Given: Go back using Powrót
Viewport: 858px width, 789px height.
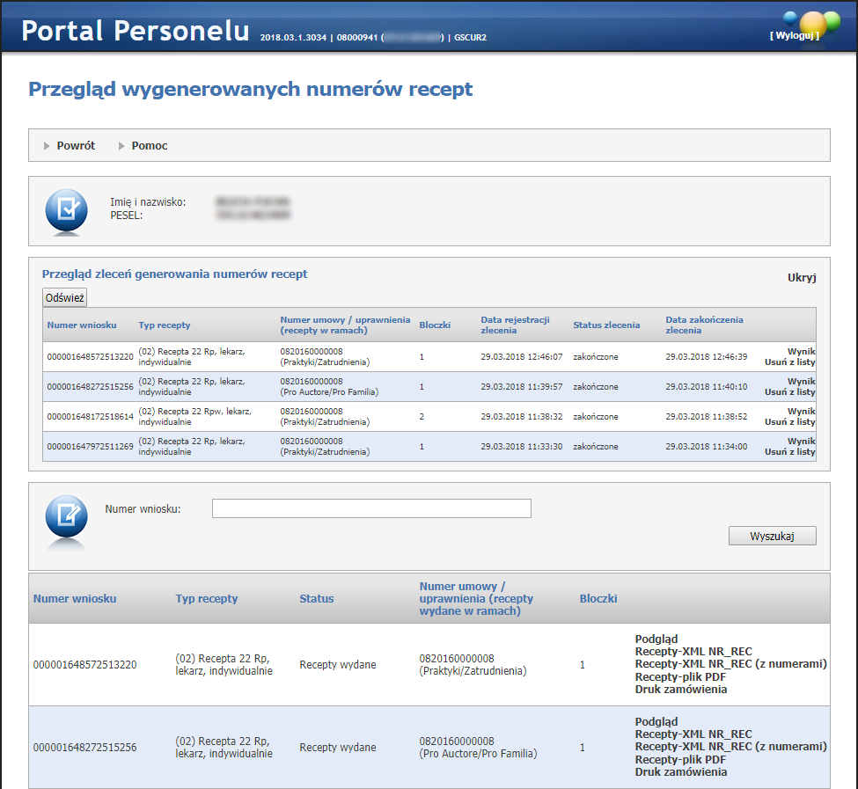Looking at the screenshot, I should (x=76, y=146).
